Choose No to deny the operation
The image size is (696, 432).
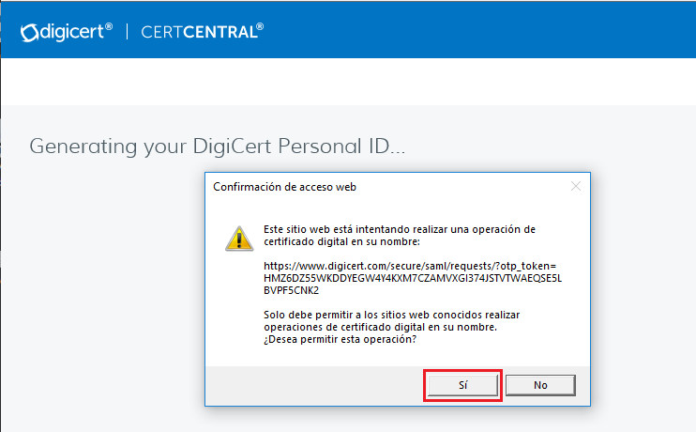540,385
